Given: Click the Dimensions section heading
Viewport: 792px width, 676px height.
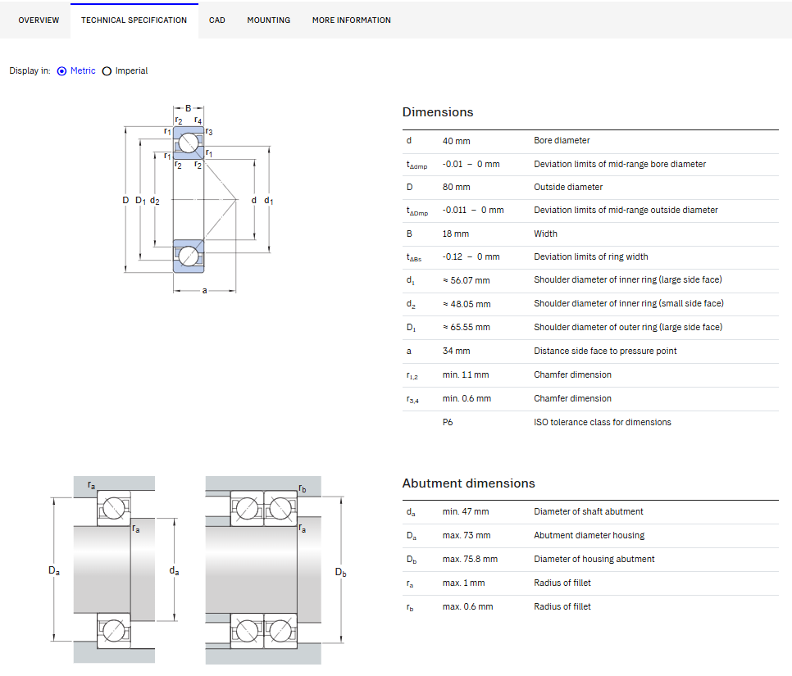Looking at the screenshot, I should coord(438,112).
